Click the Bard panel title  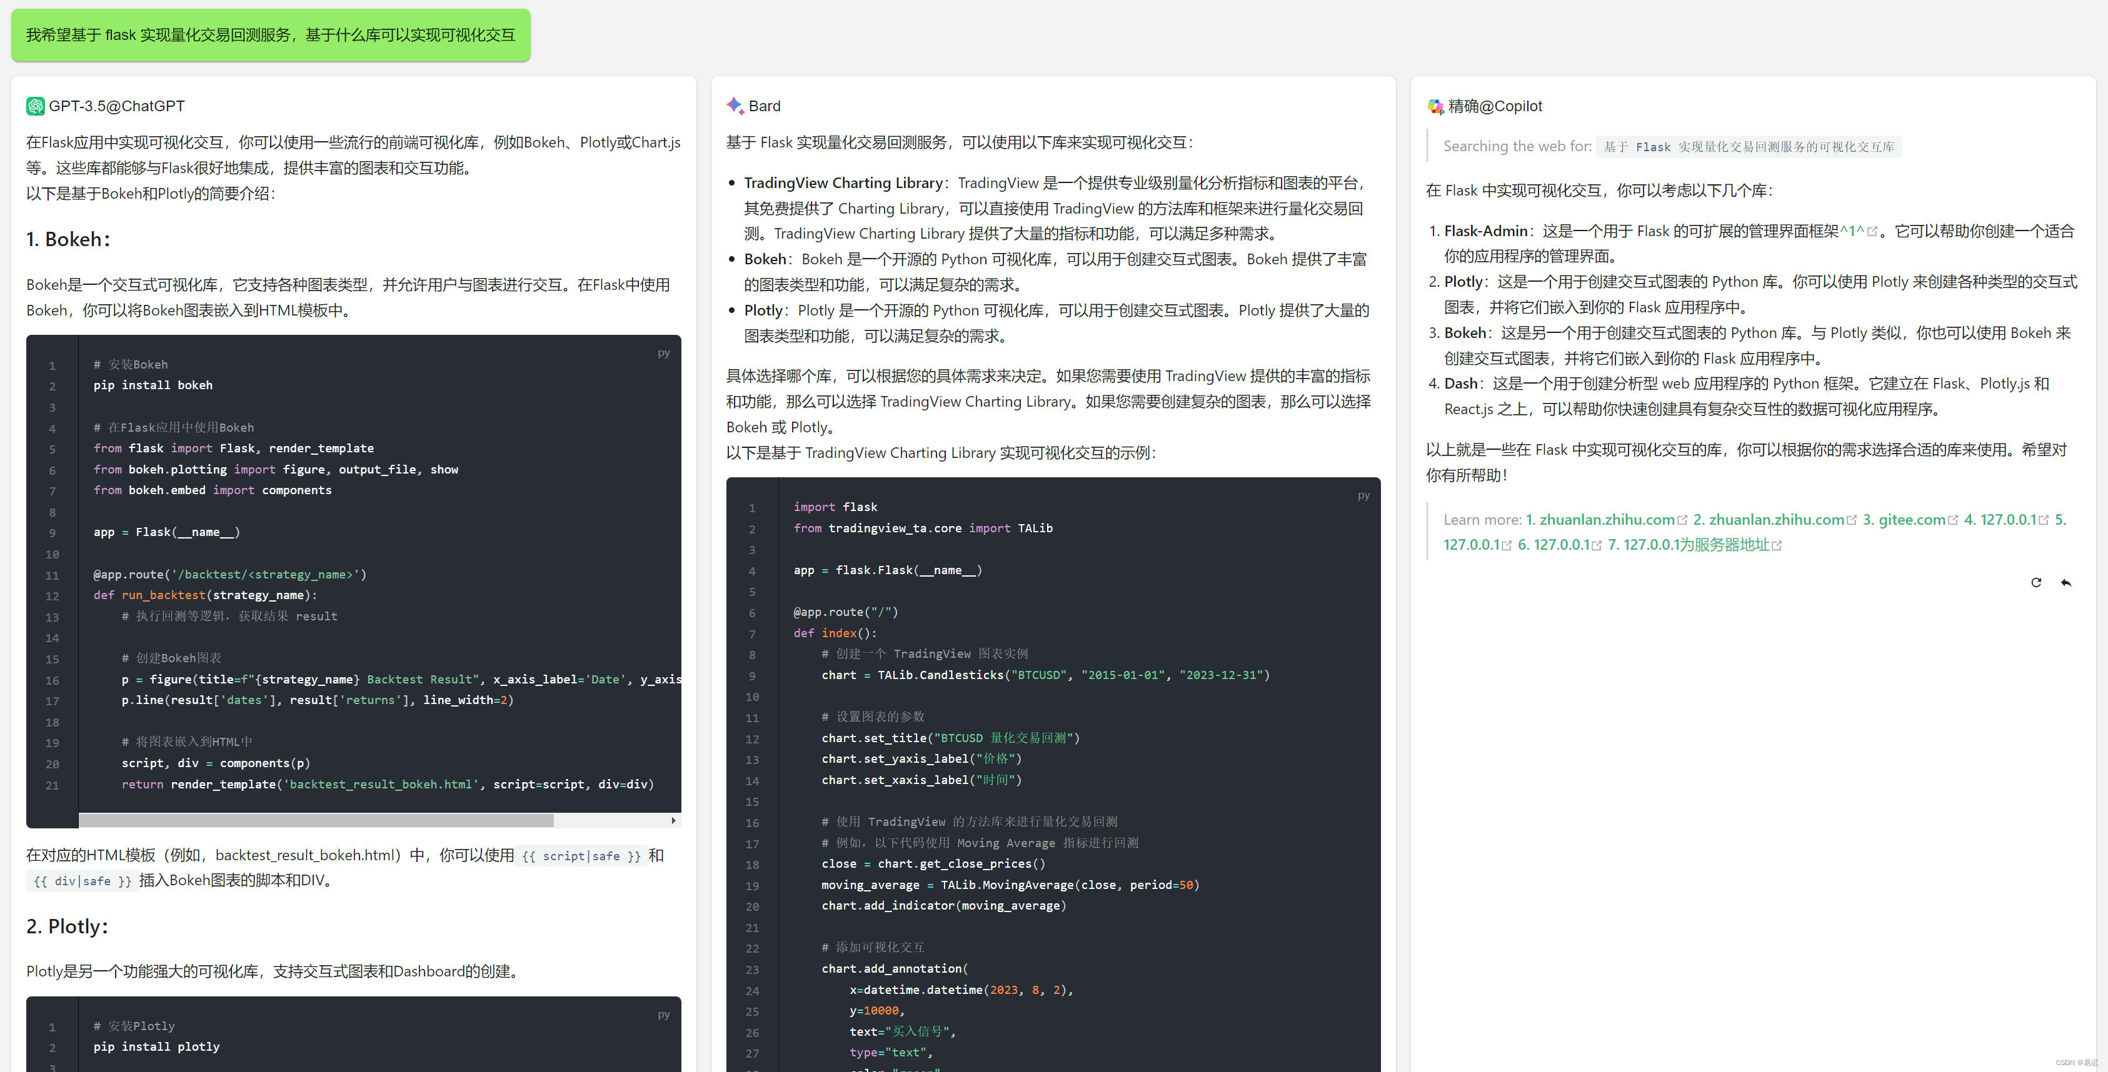point(765,106)
